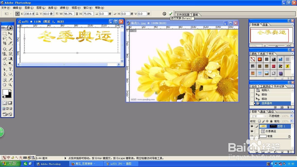Hide the 冬季奥运 text layer

click(x=252, y=131)
